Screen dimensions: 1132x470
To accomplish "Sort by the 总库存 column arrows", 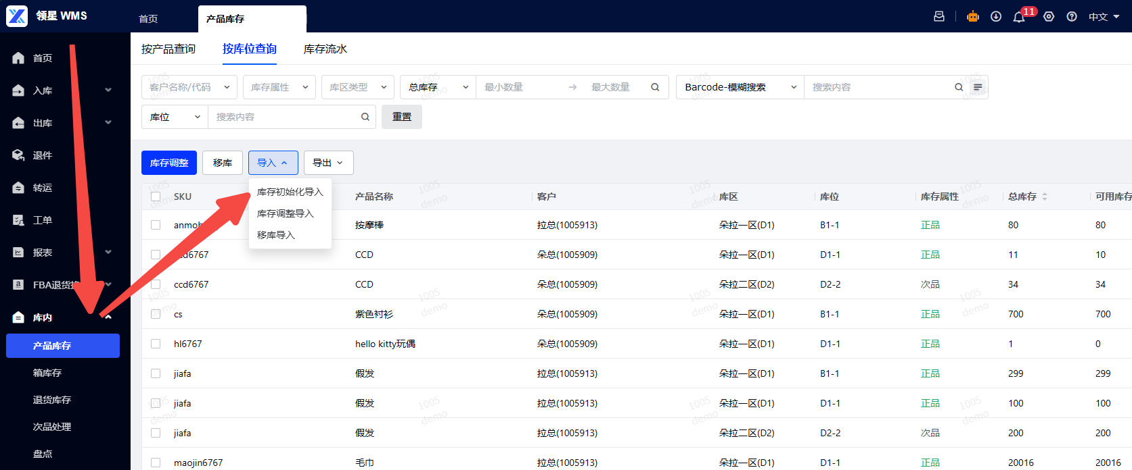I will coord(1045,197).
